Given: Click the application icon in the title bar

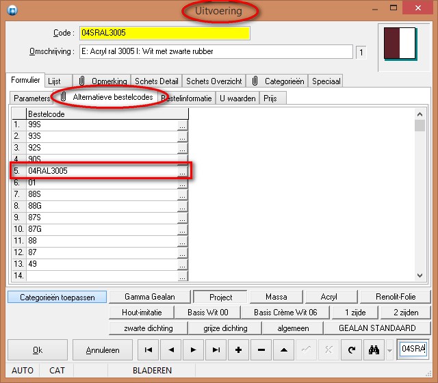Looking at the screenshot, I should point(12,11).
